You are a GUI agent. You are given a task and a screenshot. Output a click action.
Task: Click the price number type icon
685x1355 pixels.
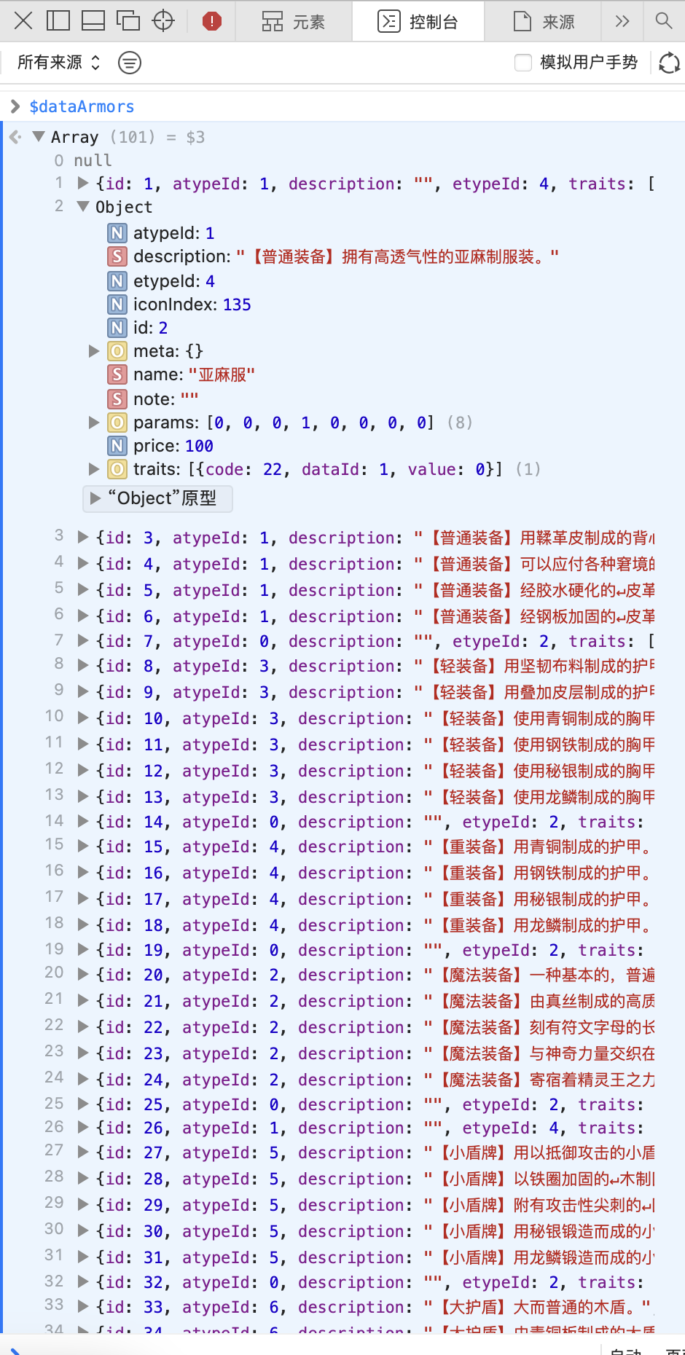click(117, 446)
